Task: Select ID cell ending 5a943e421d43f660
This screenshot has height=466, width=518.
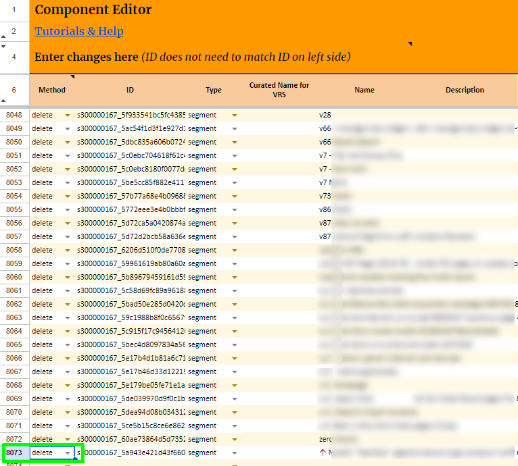Action: (131, 452)
